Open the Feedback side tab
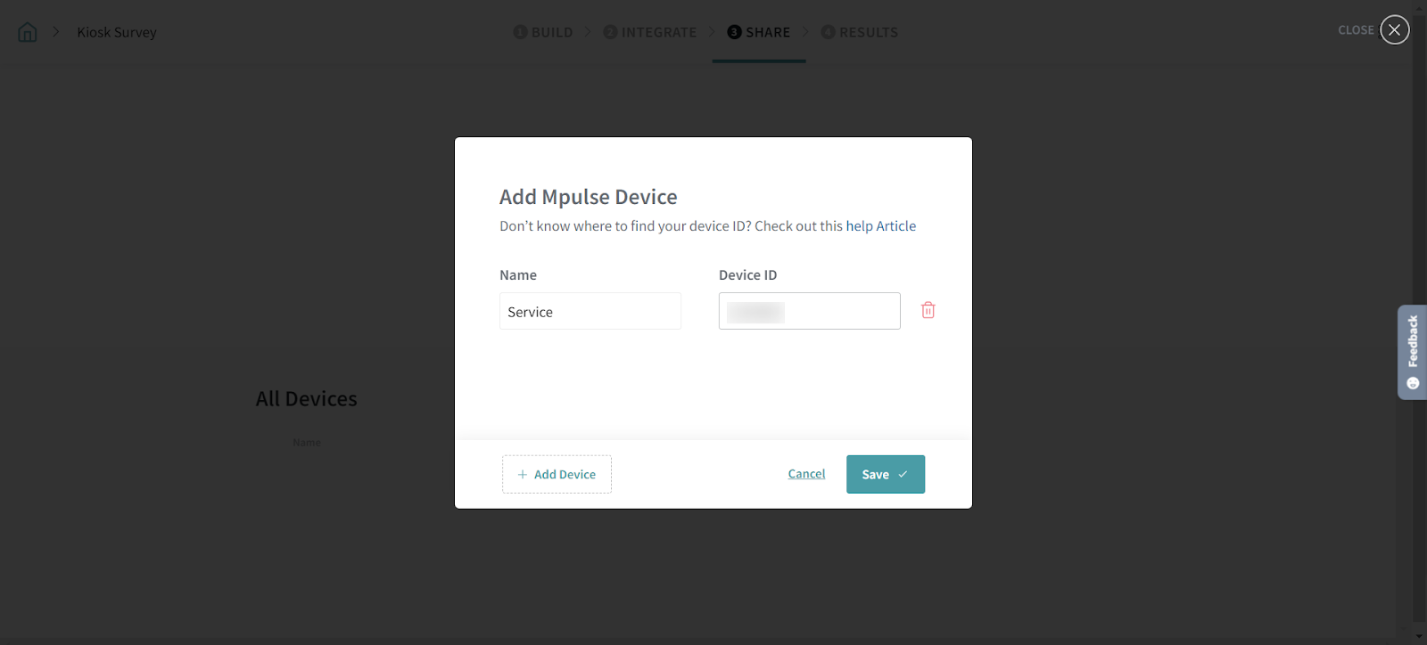1427x645 pixels. pyautogui.click(x=1413, y=342)
